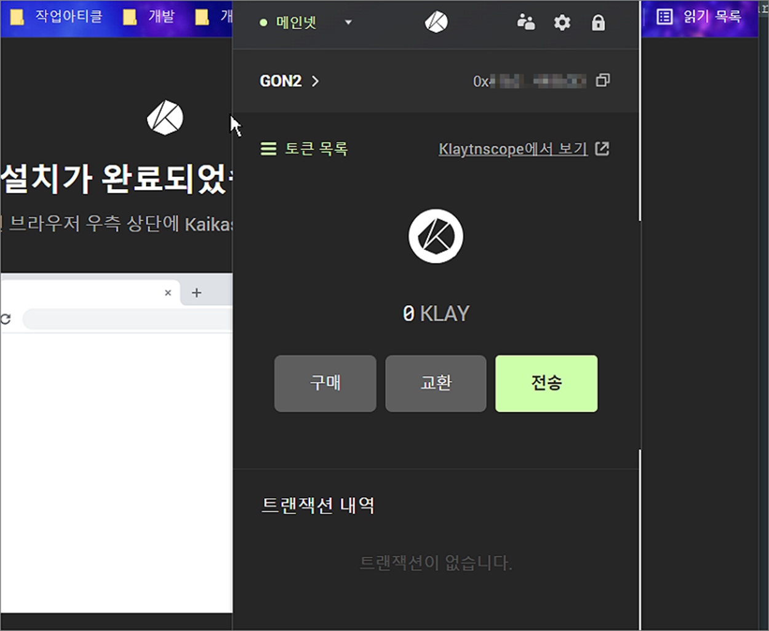Image resolution: width=769 pixels, height=631 pixels.
Task: Close the tab in illustrated browser
Action: point(168,293)
